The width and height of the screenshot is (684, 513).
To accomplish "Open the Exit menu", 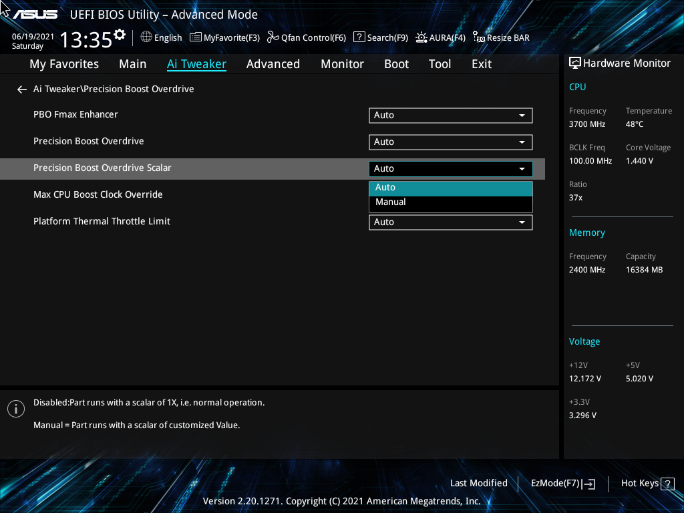I will (481, 63).
